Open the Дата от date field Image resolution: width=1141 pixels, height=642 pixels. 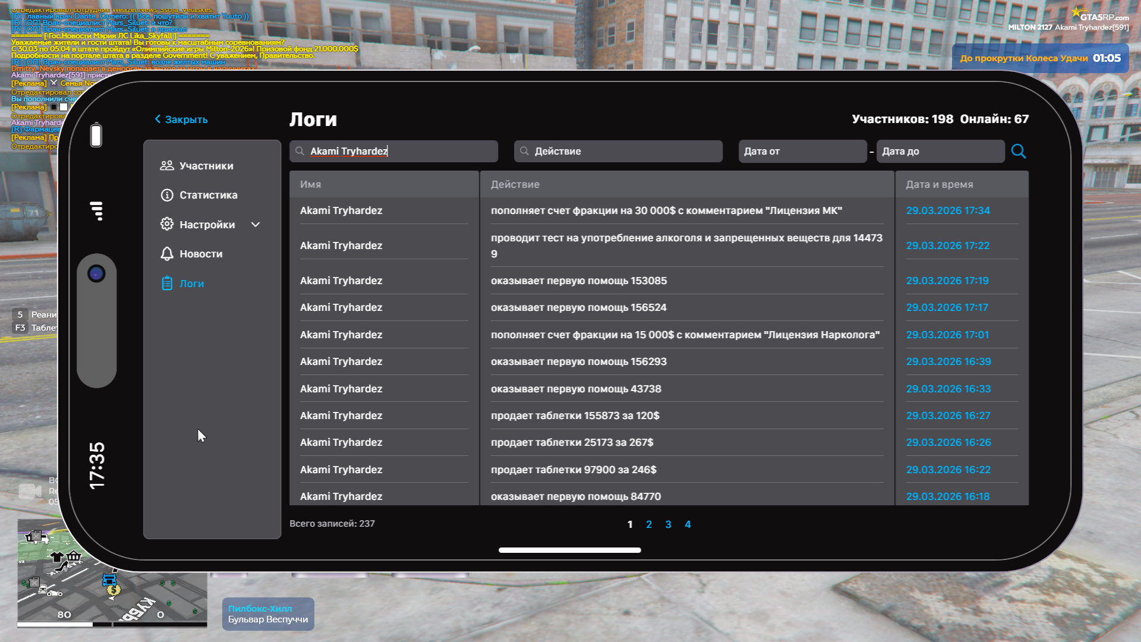[802, 151]
